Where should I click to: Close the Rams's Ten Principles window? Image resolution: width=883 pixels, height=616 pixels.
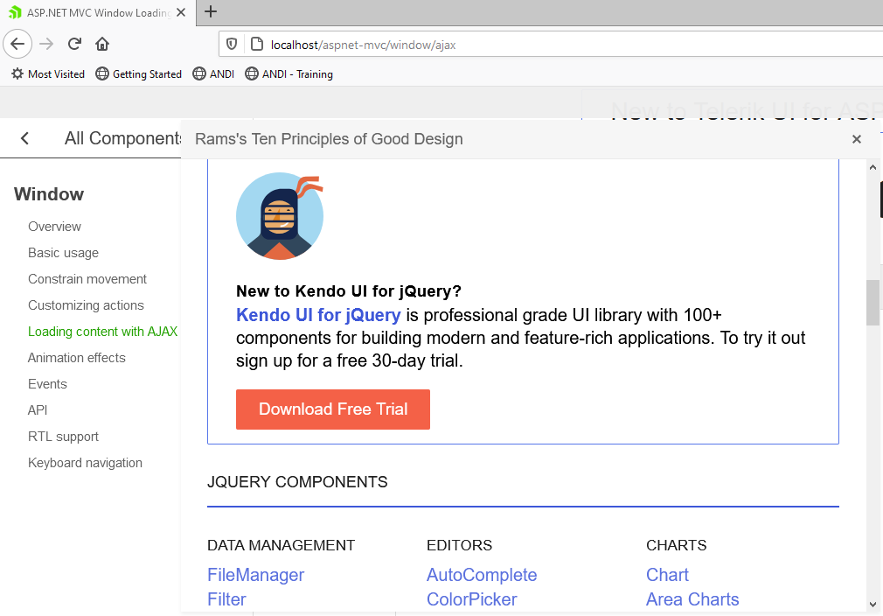pyautogui.click(x=857, y=139)
